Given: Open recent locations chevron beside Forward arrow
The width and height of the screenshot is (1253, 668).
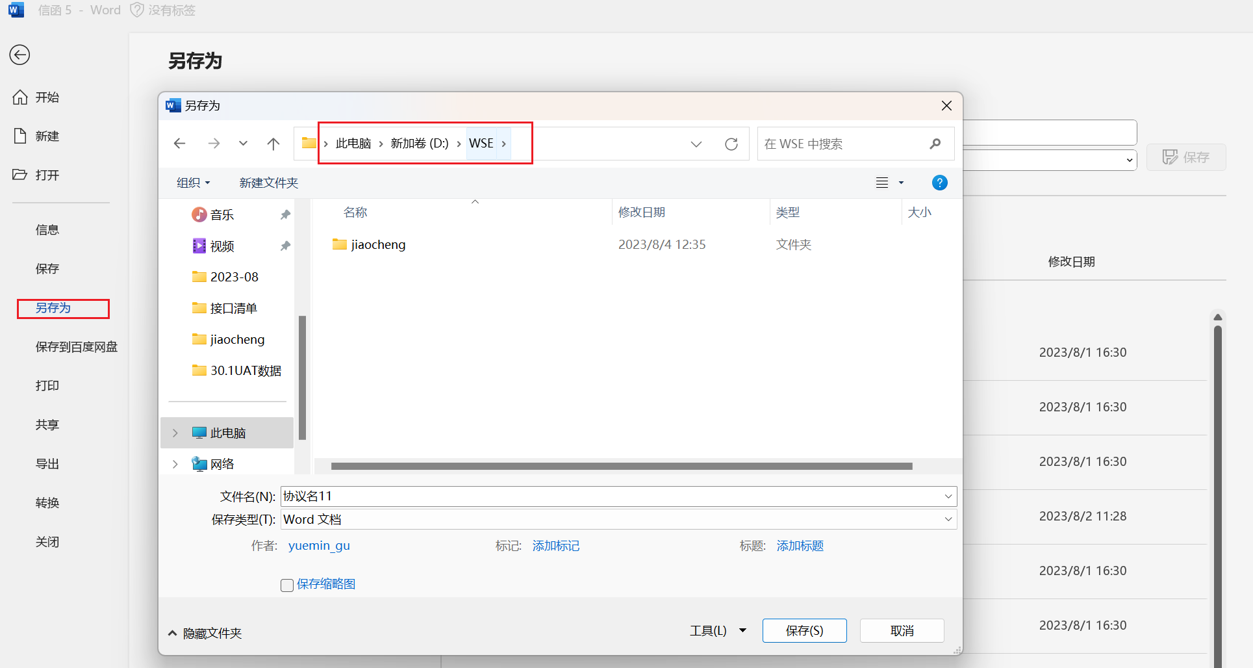Looking at the screenshot, I should (243, 144).
